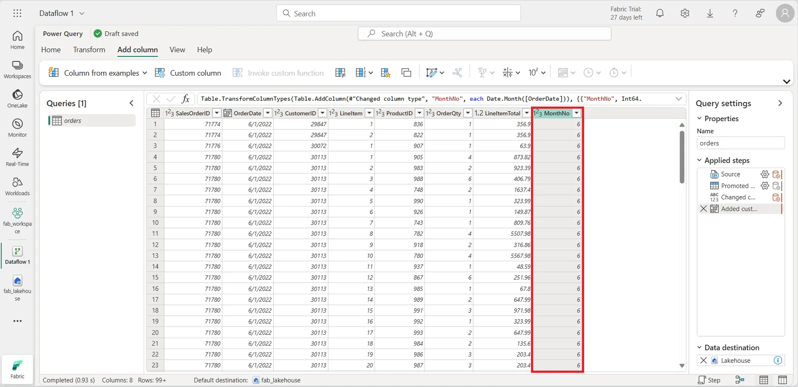The width and height of the screenshot is (798, 387).
Task: Open settings for the Source step
Action: [765, 174]
